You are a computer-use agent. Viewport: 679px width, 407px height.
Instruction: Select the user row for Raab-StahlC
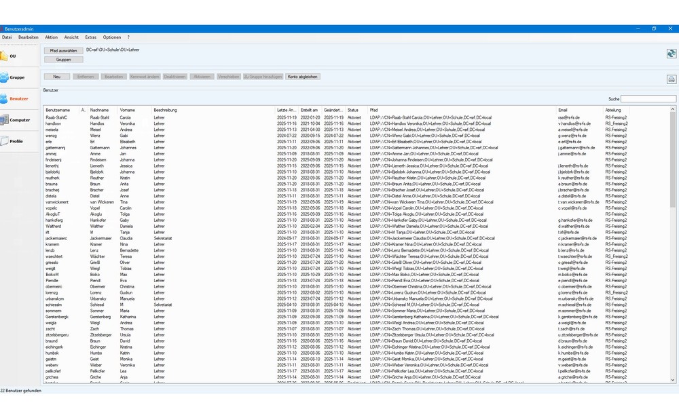pyautogui.click(x=57, y=117)
